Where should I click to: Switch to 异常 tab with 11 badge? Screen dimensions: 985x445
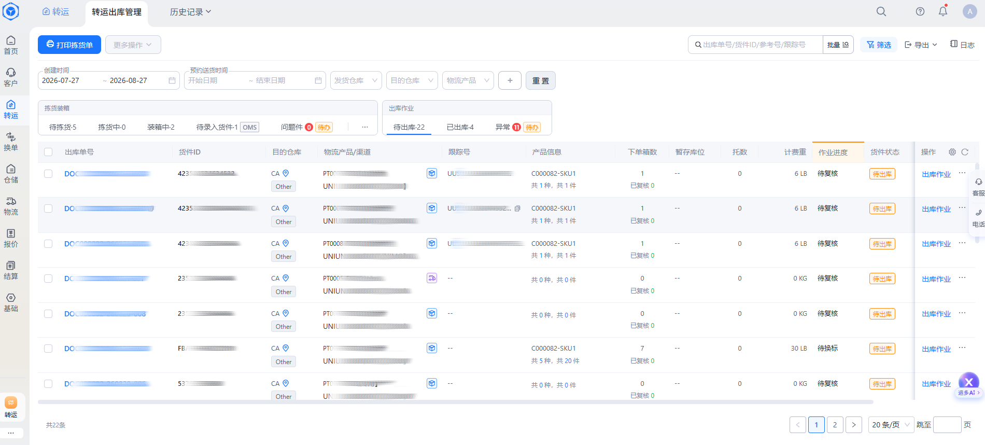click(518, 127)
